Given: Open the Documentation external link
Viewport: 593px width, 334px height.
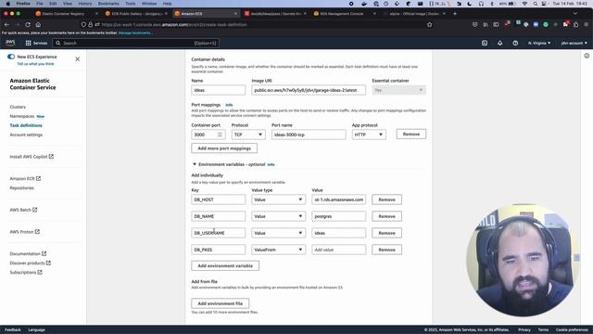Looking at the screenshot, I should point(28,253).
